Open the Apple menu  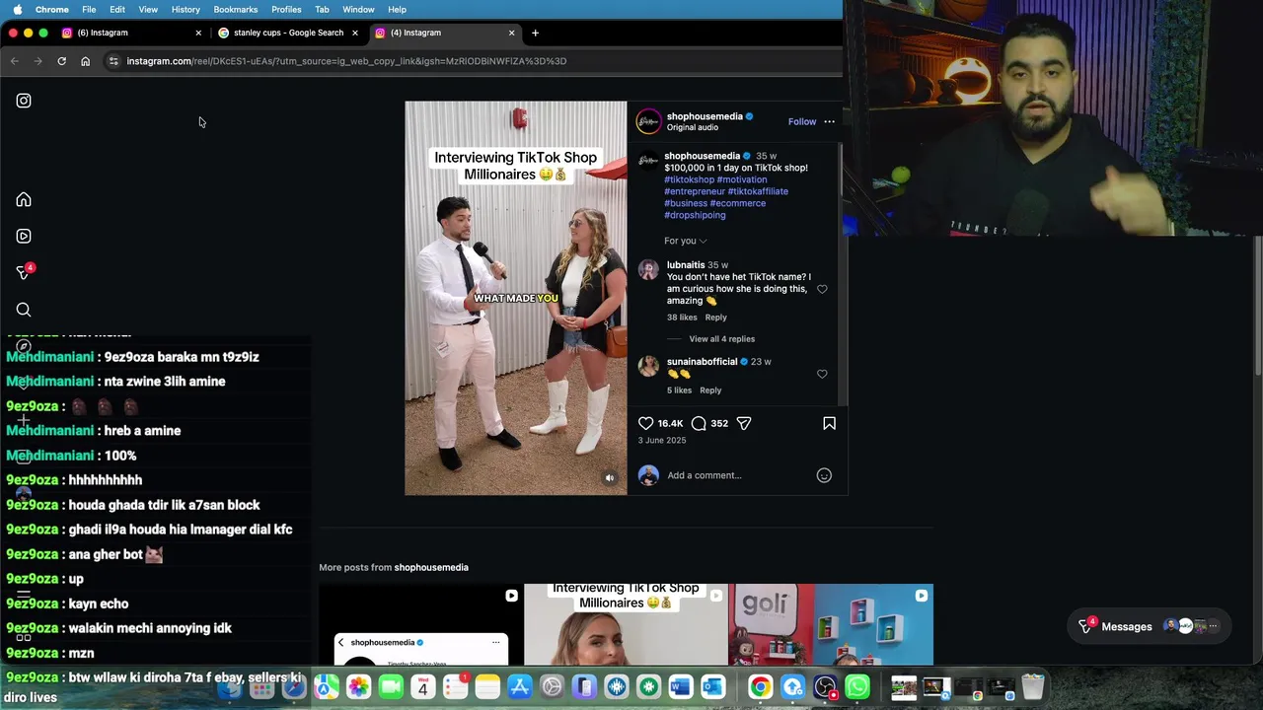pos(17,9)
